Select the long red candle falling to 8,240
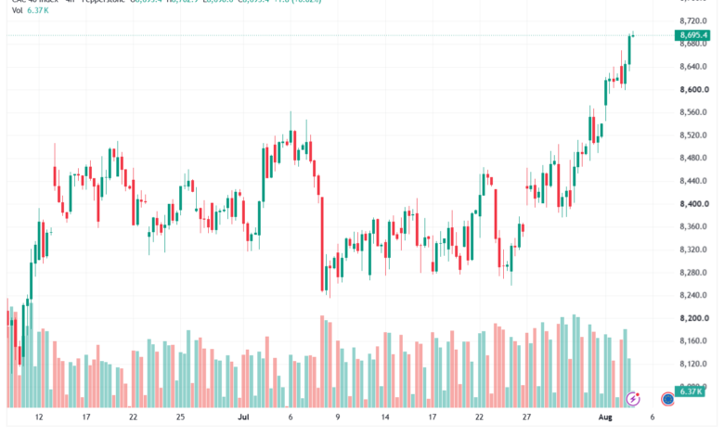Viewport: 724px width, 436px height. click(x=322, y=244)
